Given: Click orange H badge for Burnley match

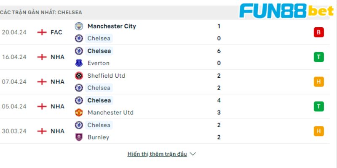Looking at the screenshot, I should (x=318, y=131).
